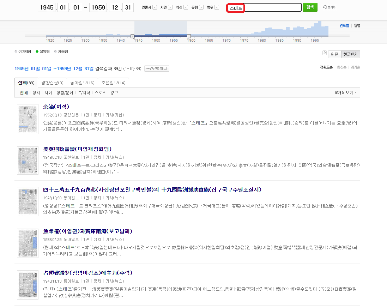Reset search with 초기화 icon

pyautogui.click(x=329, y=7)
